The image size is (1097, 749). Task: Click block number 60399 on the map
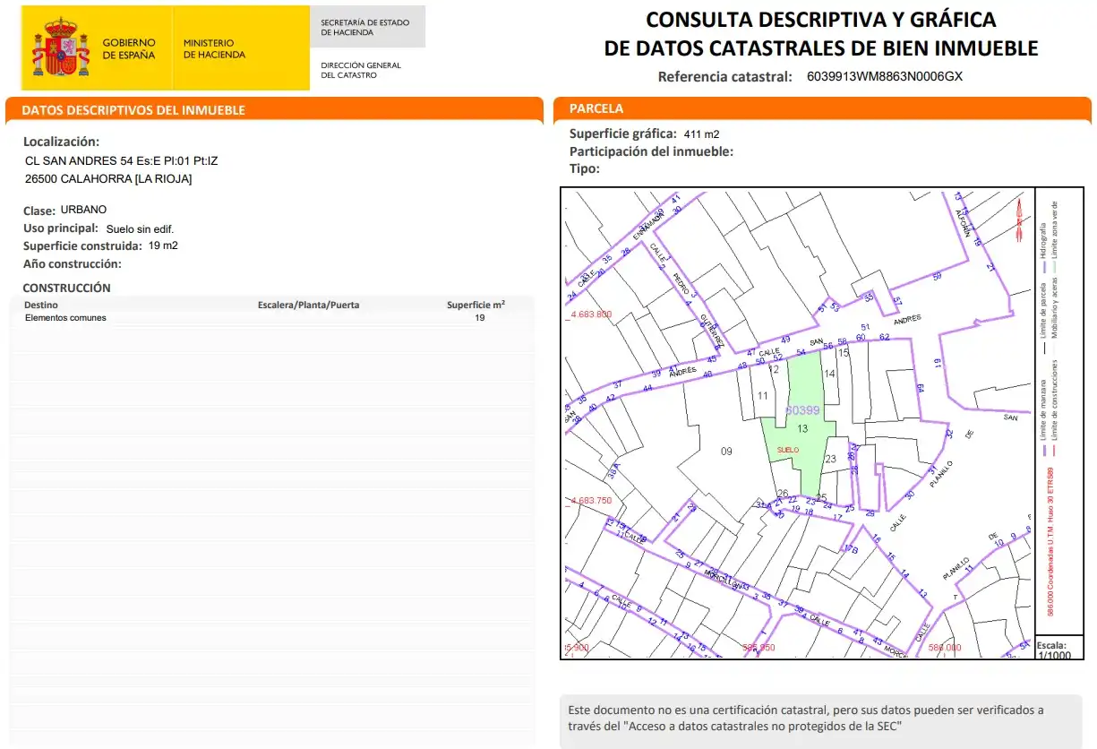pos(802,409)
